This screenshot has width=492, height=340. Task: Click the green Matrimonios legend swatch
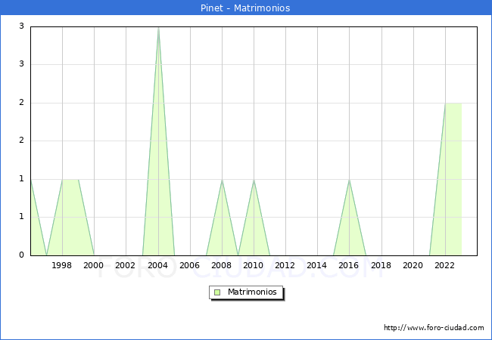(x=217, y=292)
